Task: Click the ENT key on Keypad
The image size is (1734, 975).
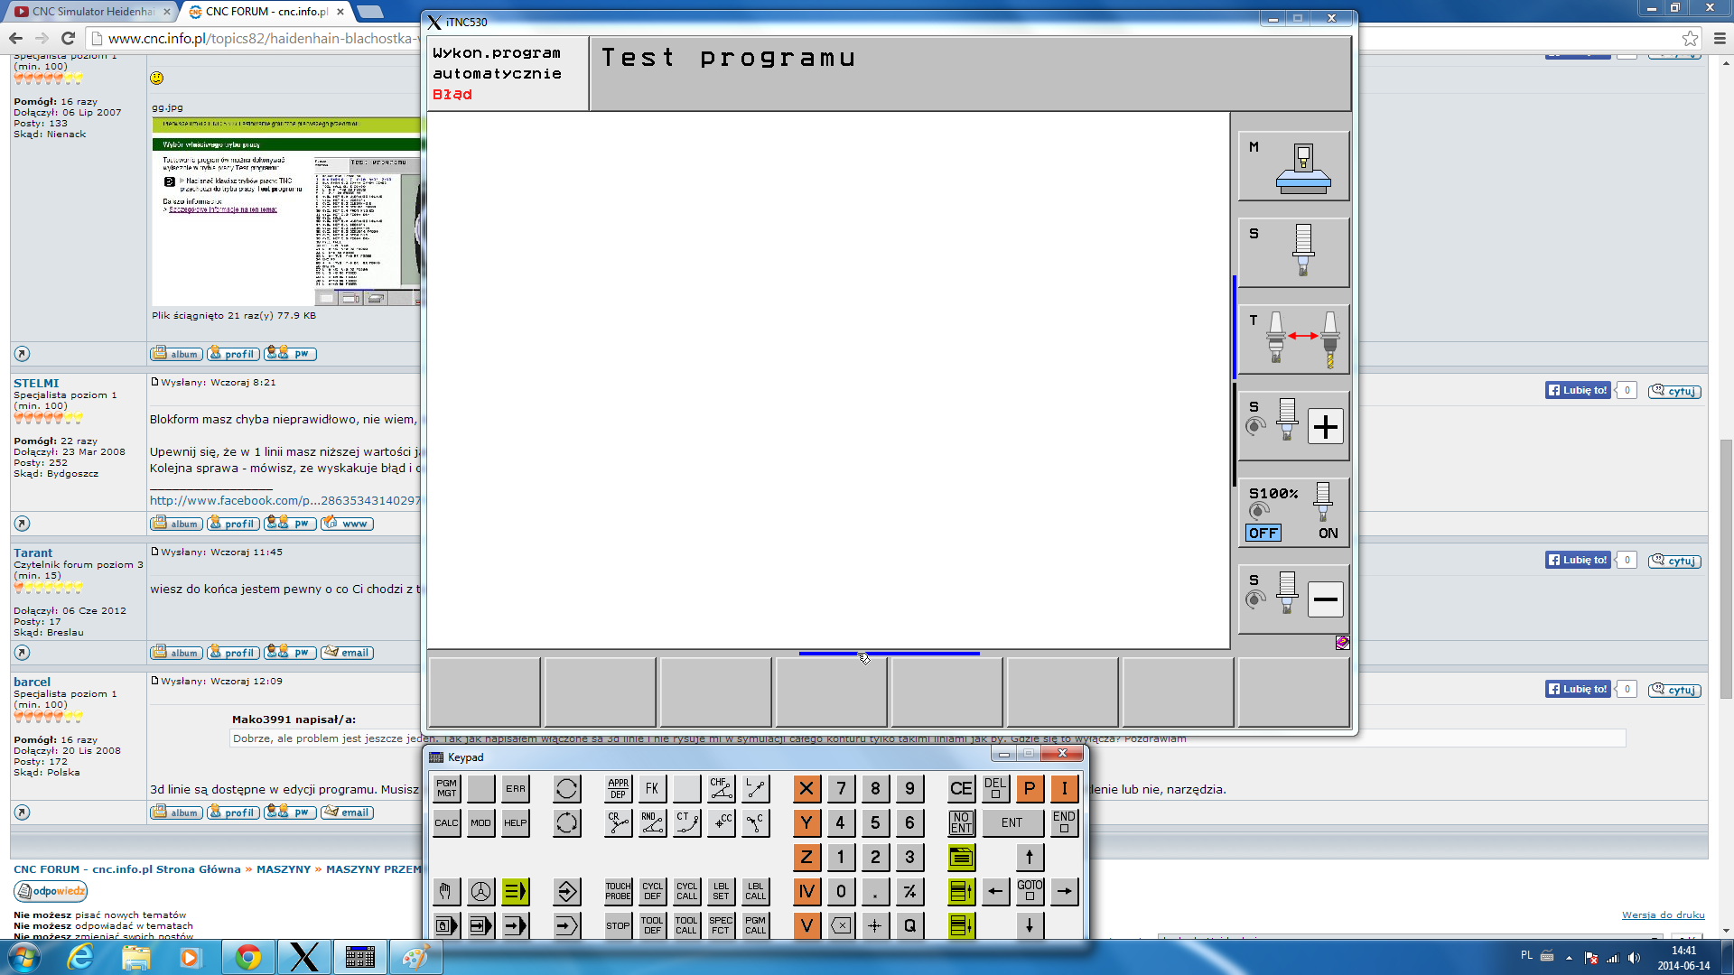Action: (1011, 822)
